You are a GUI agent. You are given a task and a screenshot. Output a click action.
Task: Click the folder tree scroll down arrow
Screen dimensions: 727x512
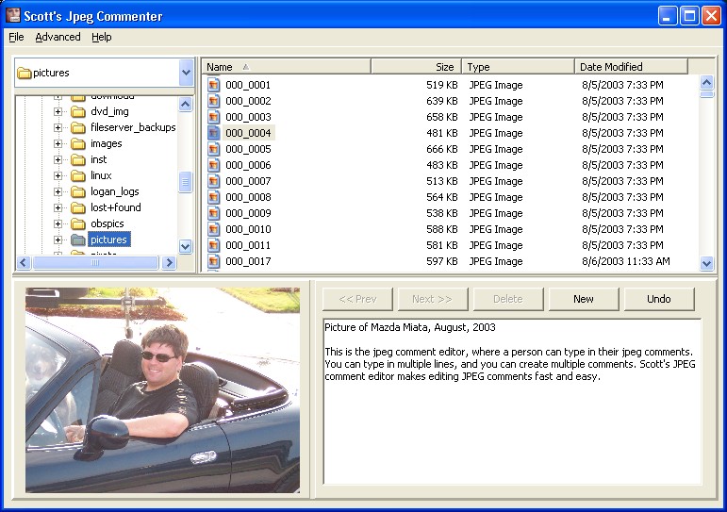[186, 246]
